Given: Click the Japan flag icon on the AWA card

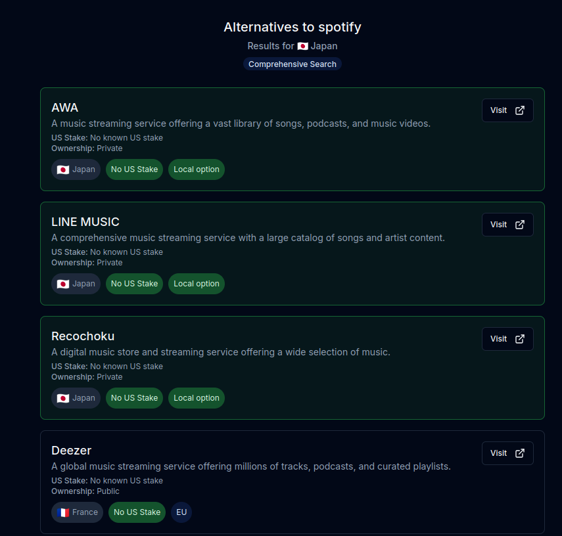Looking at the screenshot, I should (62, 169).
